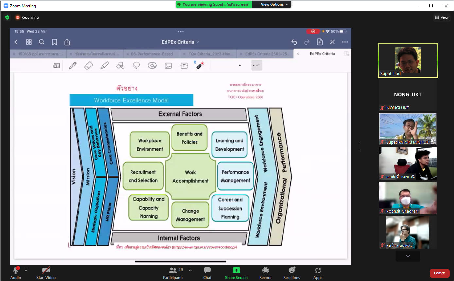Open the Apps panel in Zoom
Viewport: 454px width, 281px height.
pyautogui.click(x=318, y=273)
